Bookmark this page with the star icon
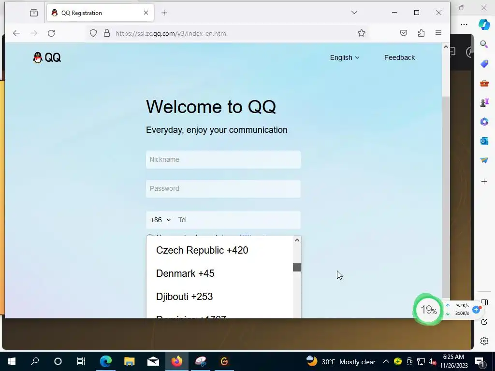The width and height of the screenshot is (495, 371). coord(362,33)
